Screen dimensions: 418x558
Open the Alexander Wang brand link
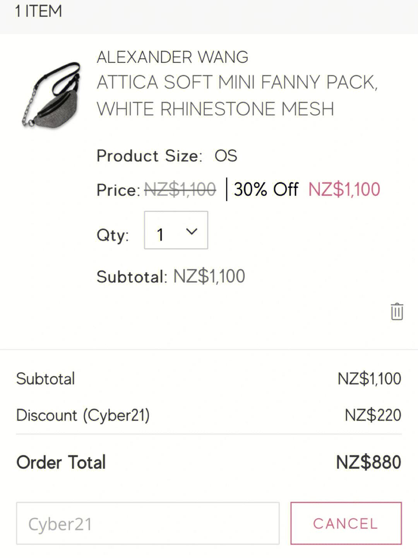[172, 57]
